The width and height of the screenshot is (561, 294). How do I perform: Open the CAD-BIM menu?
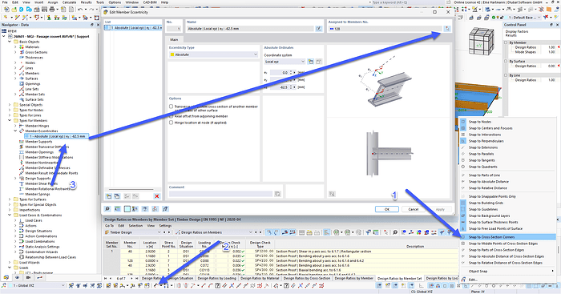pos(151,2)
